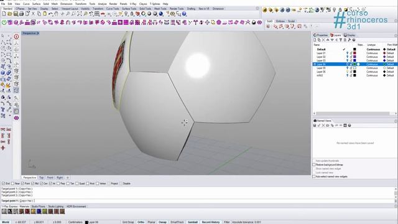Viewport: 398px width, 224px height.
Task: Click the Four Viewports grid icon
Action: click(x=97, y=14)
